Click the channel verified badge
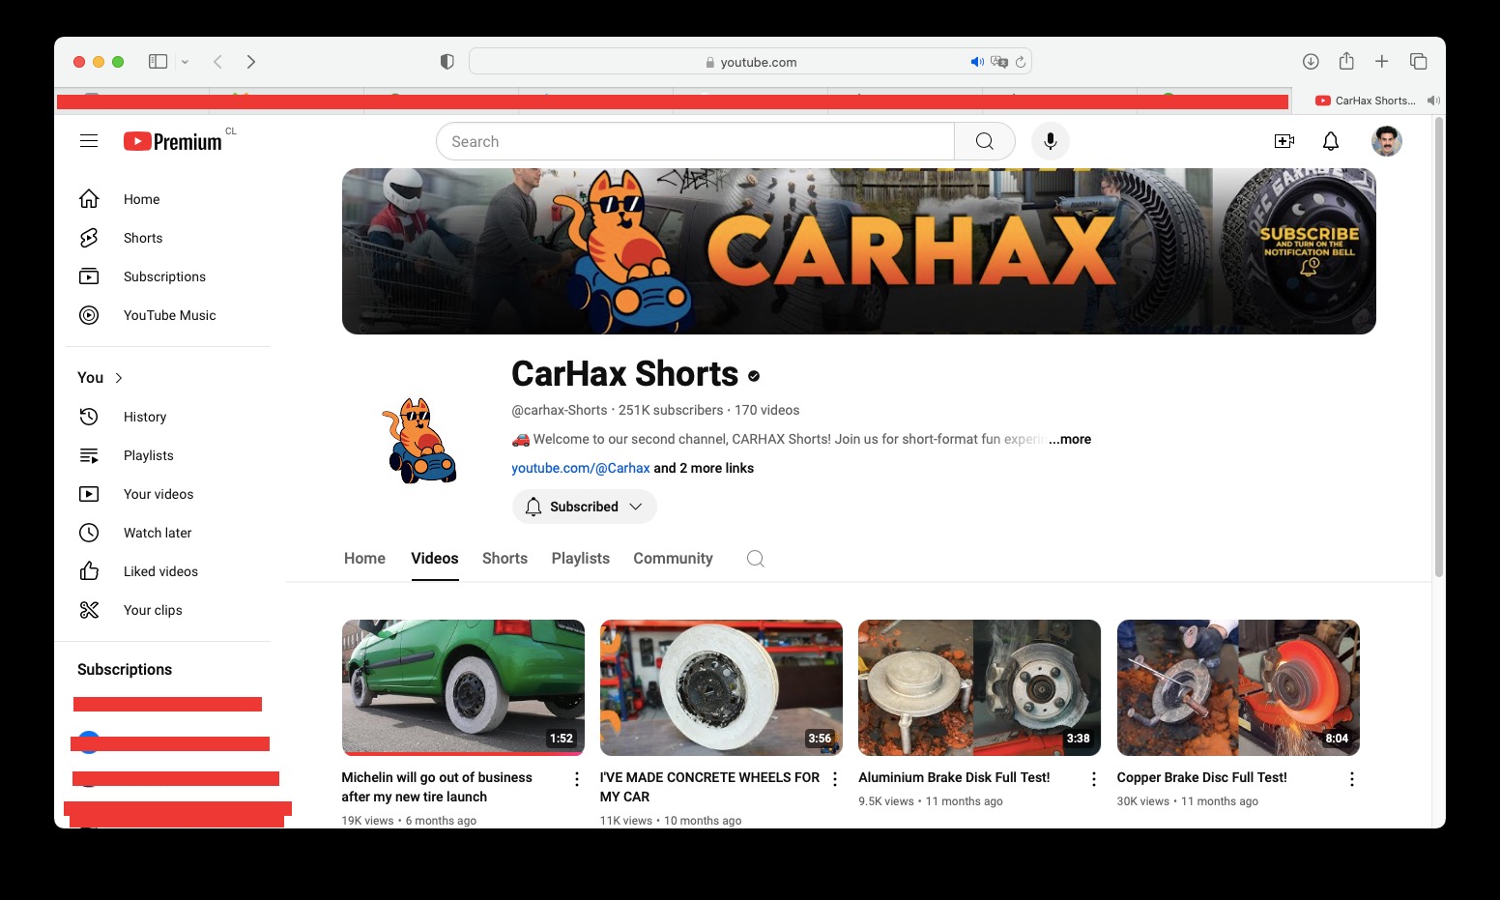 [754, 376]
